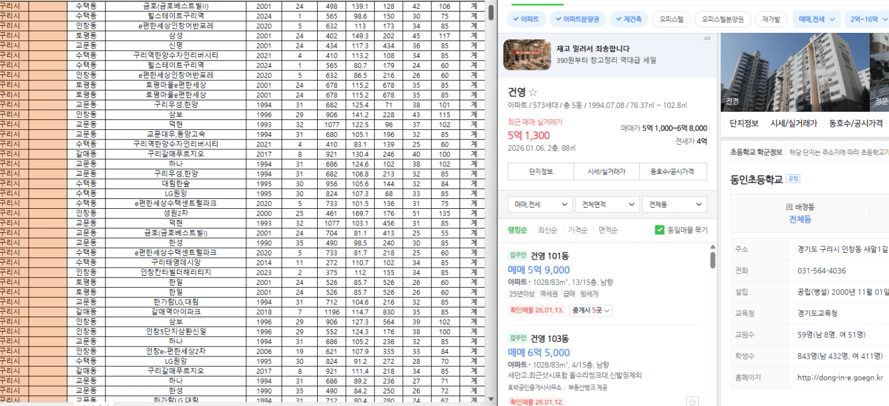Open 시세/실거래가 tab under the photos
Image resolution: width=889 pixels, height=406 pixels.
pos(793,123)
